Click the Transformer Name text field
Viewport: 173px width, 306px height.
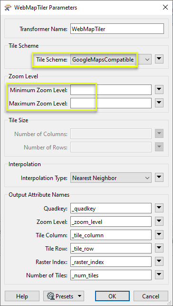coord(117,29)
